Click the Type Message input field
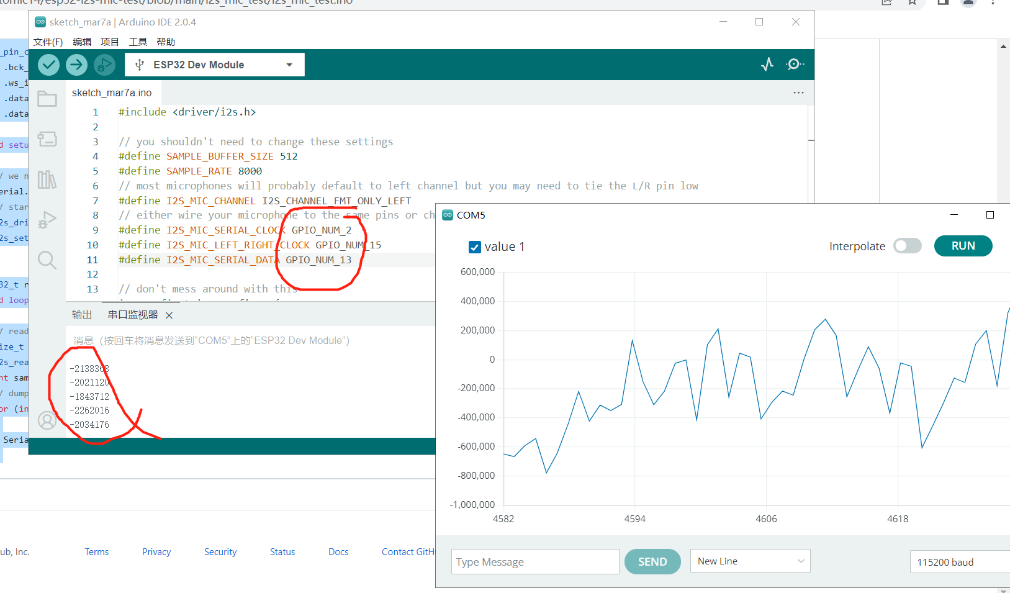 (535, 561)
